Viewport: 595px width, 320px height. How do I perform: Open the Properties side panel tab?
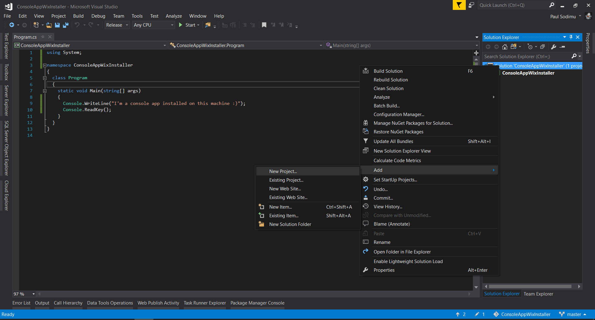[588, 43]
